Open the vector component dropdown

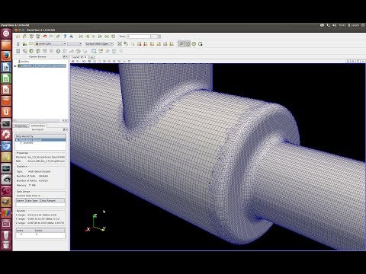[75, 44]
